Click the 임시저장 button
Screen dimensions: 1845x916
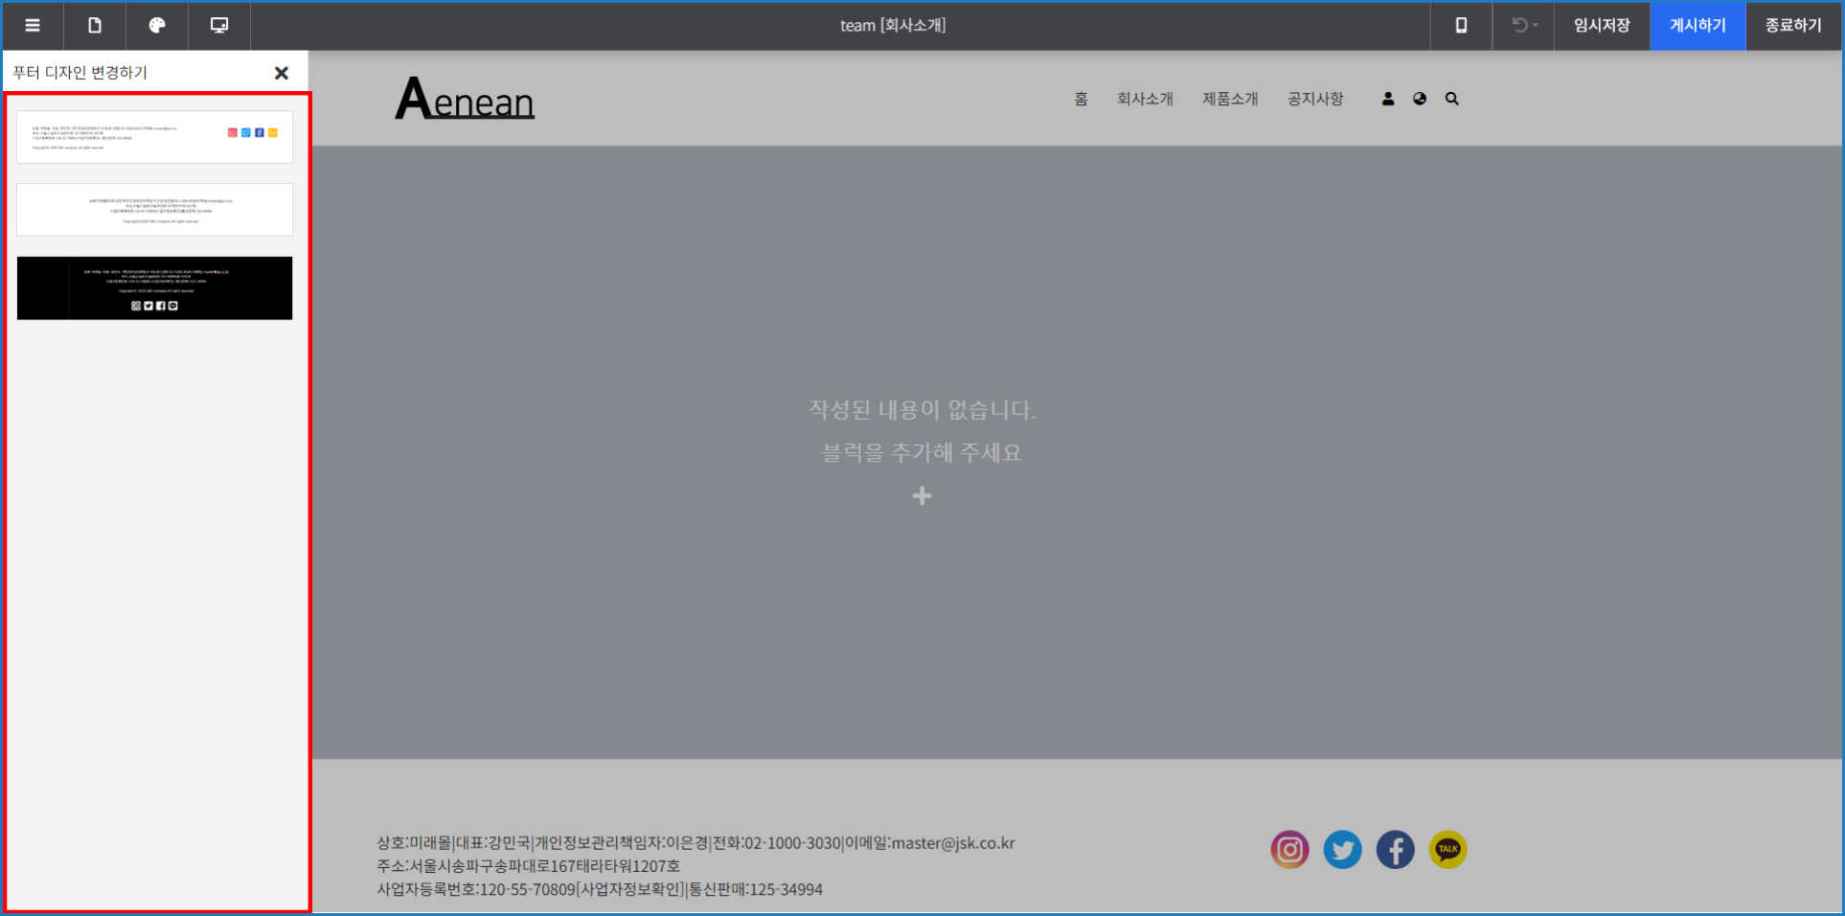pos(1602,26)
